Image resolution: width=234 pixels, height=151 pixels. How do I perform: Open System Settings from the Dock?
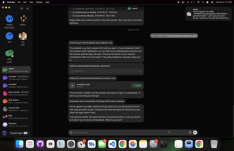tap(153, 144)
